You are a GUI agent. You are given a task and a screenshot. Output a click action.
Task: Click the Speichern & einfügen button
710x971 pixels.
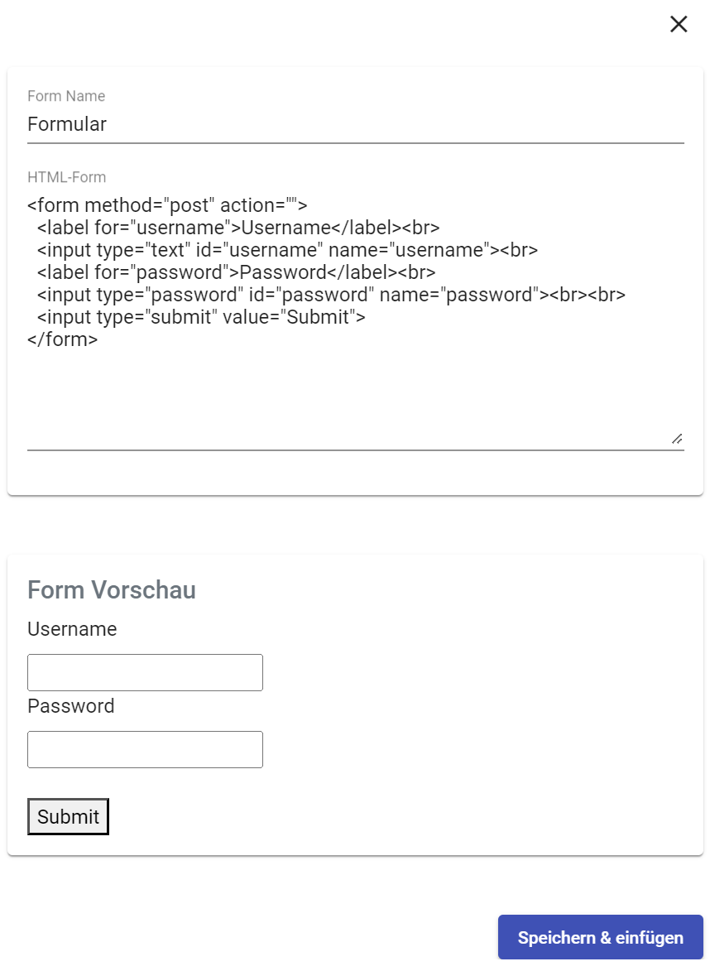(600, 937)
